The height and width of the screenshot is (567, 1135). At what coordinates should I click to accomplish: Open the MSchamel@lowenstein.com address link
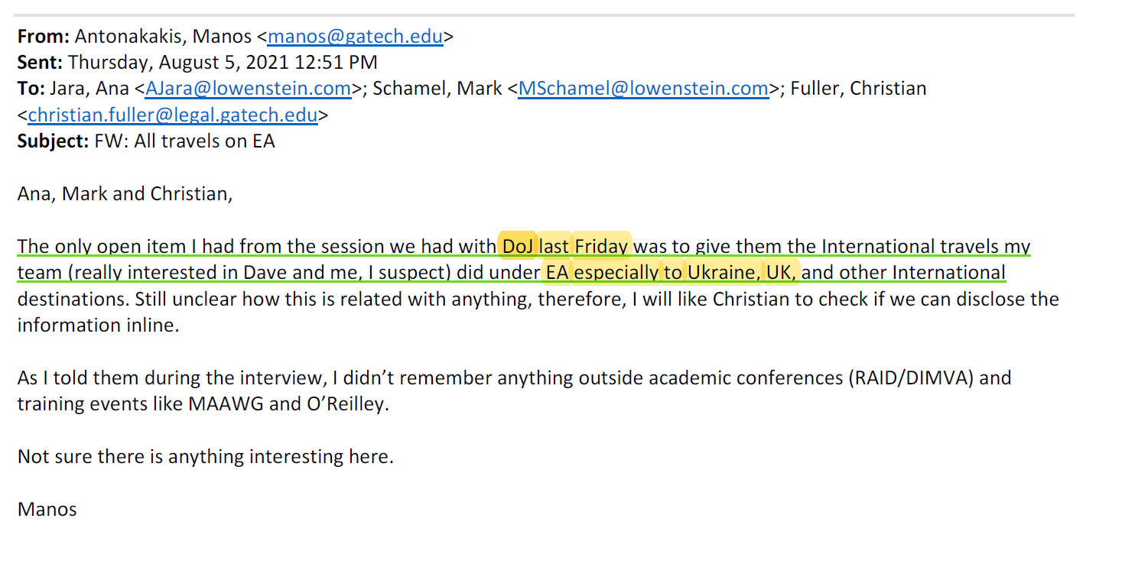[643, 89]
